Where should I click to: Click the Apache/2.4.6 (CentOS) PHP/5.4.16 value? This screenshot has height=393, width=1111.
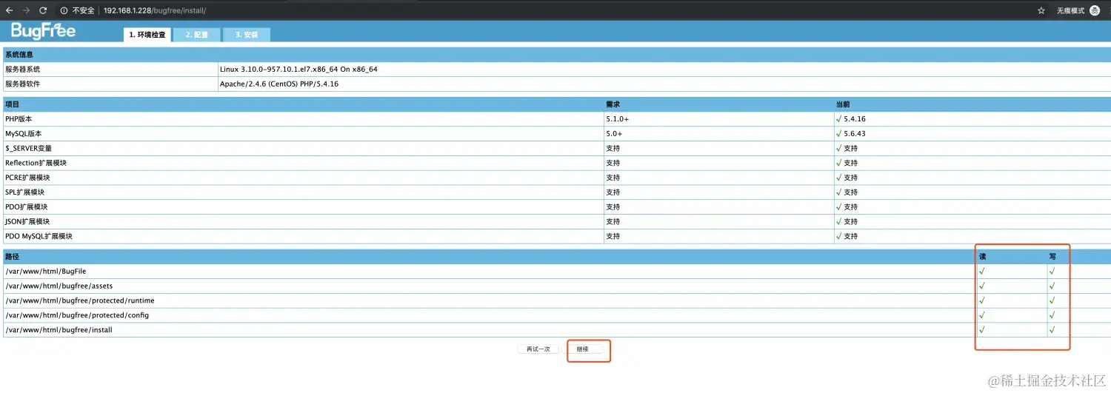pyautogui.click(x=279, y=84)
